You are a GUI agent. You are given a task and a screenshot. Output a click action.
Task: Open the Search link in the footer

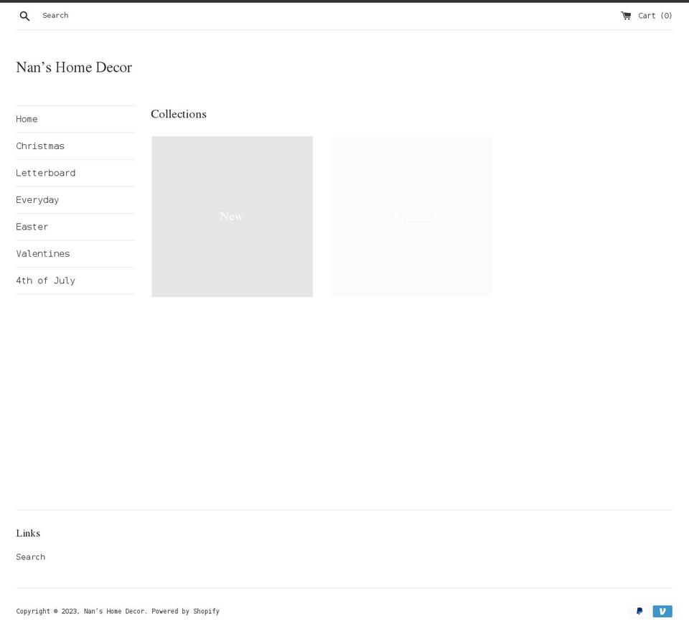pos(30,557)
